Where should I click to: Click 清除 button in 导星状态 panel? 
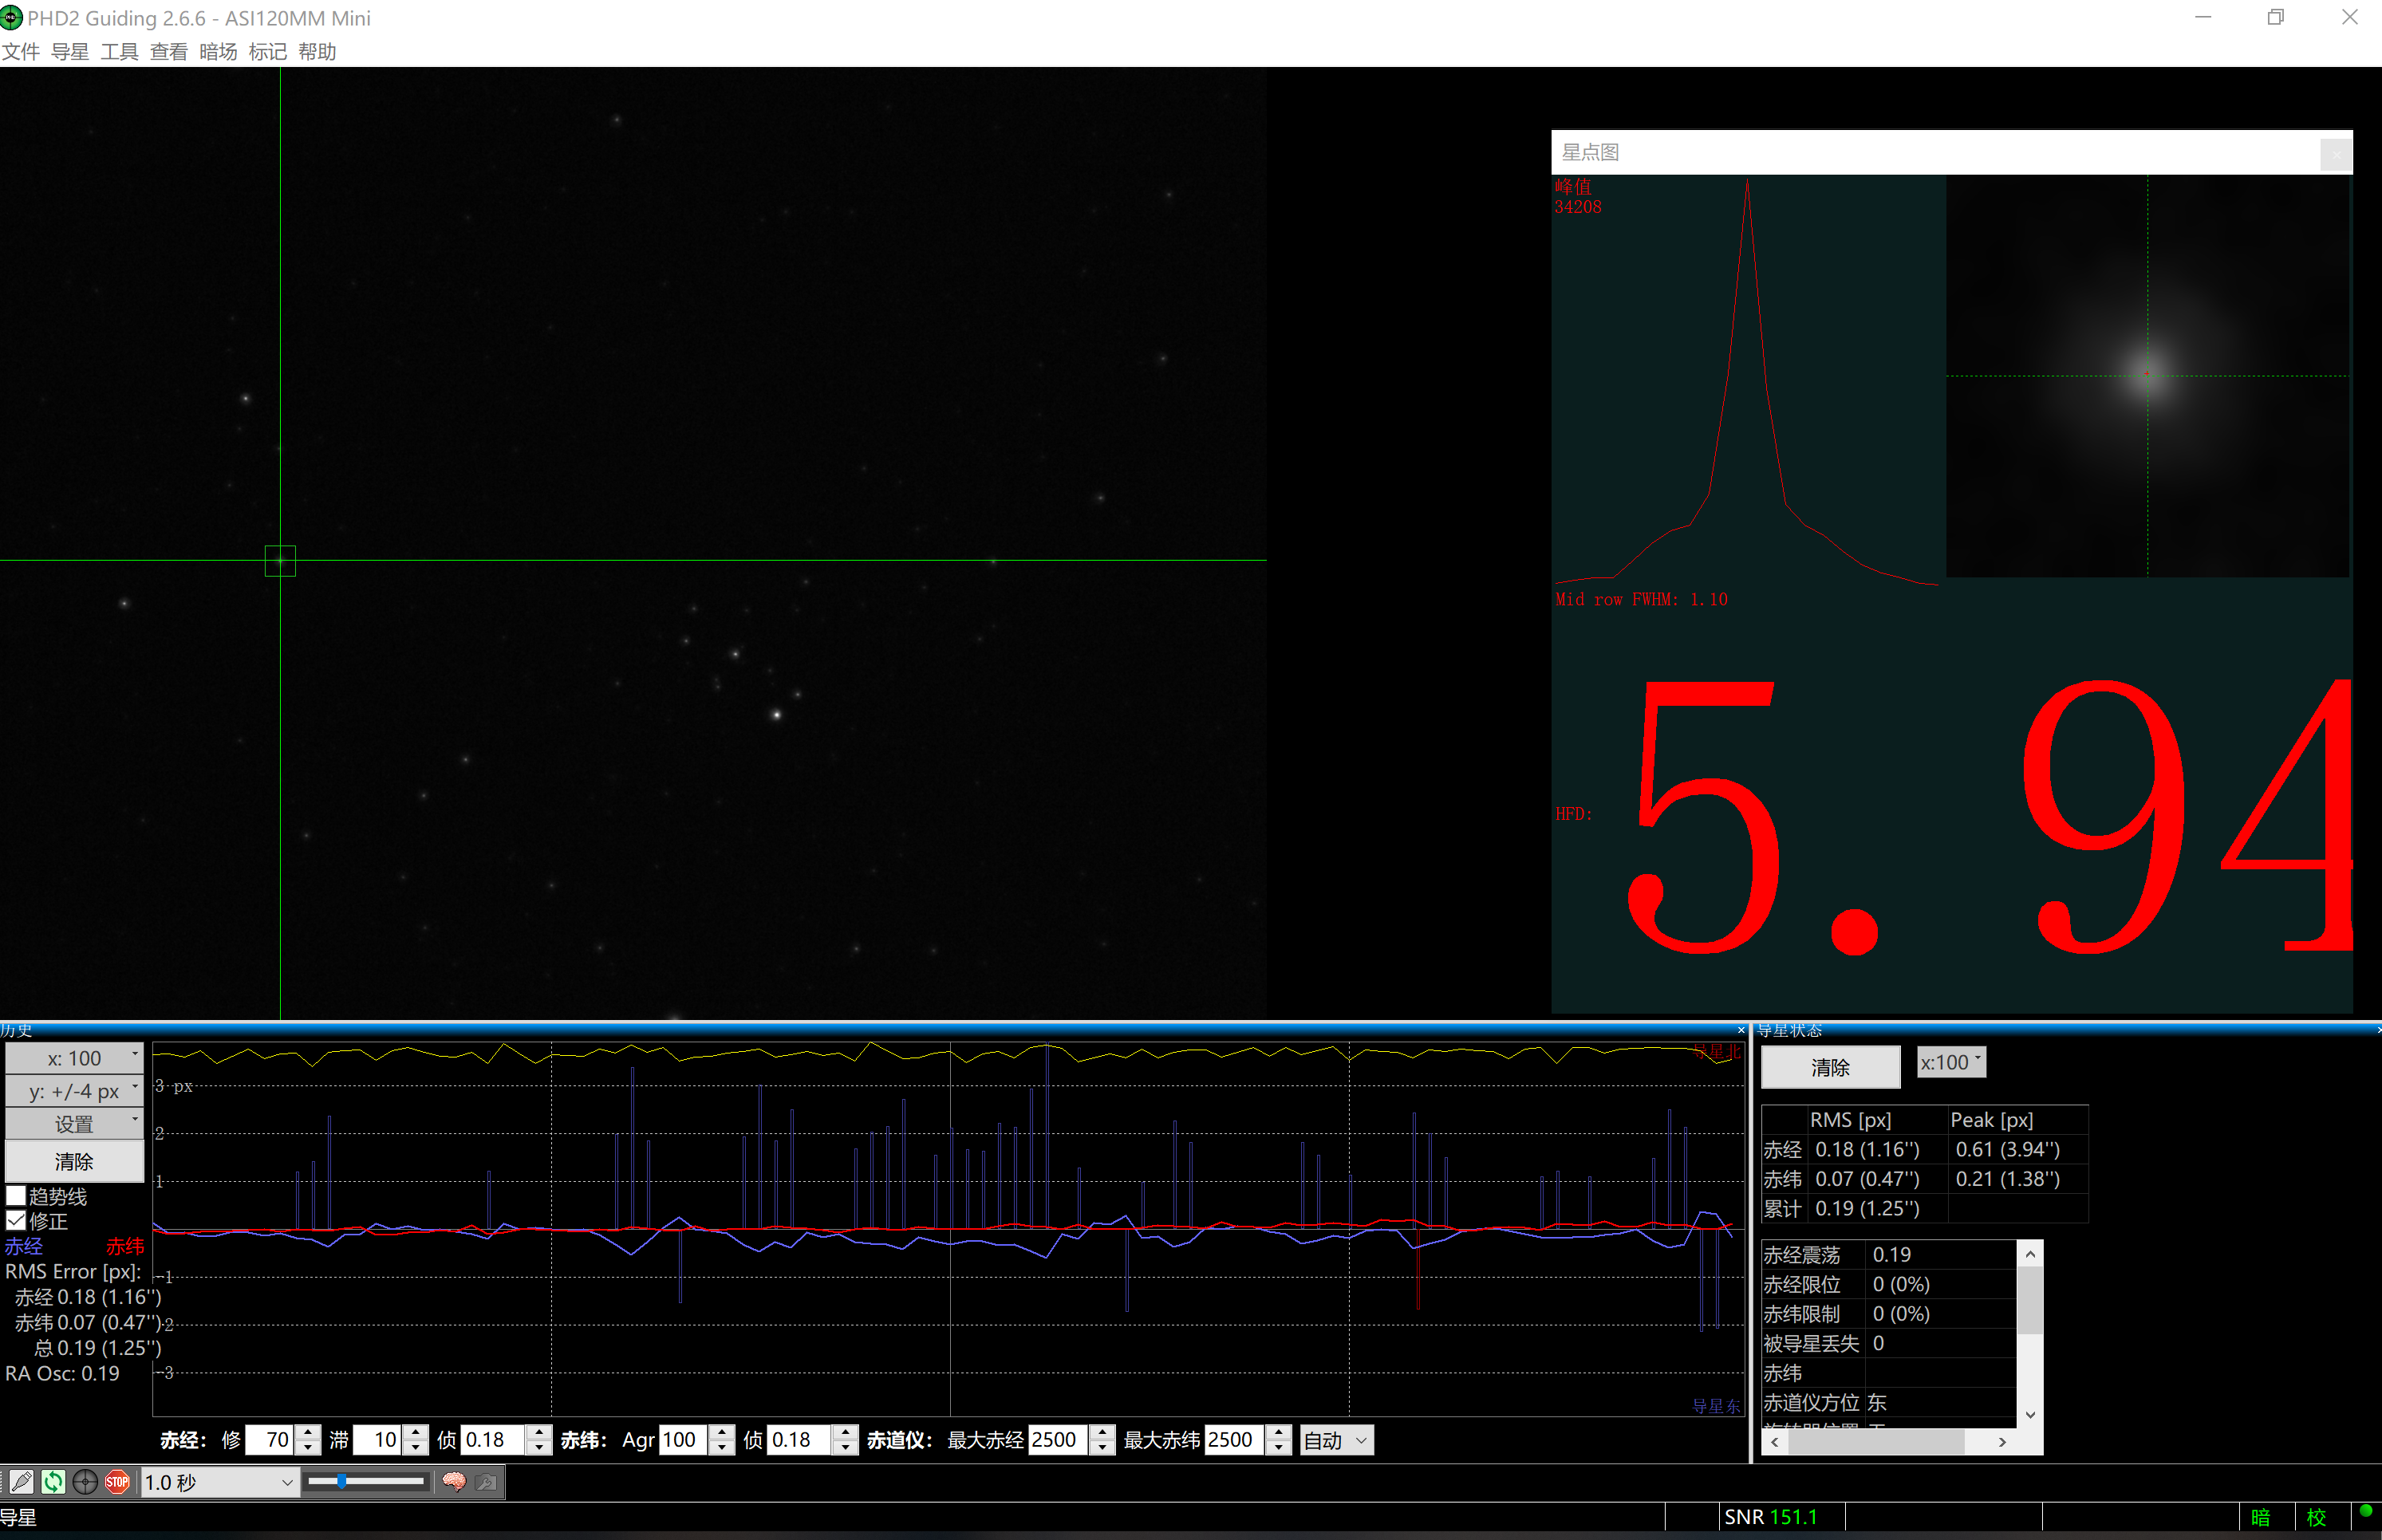click(1830, 1067)
